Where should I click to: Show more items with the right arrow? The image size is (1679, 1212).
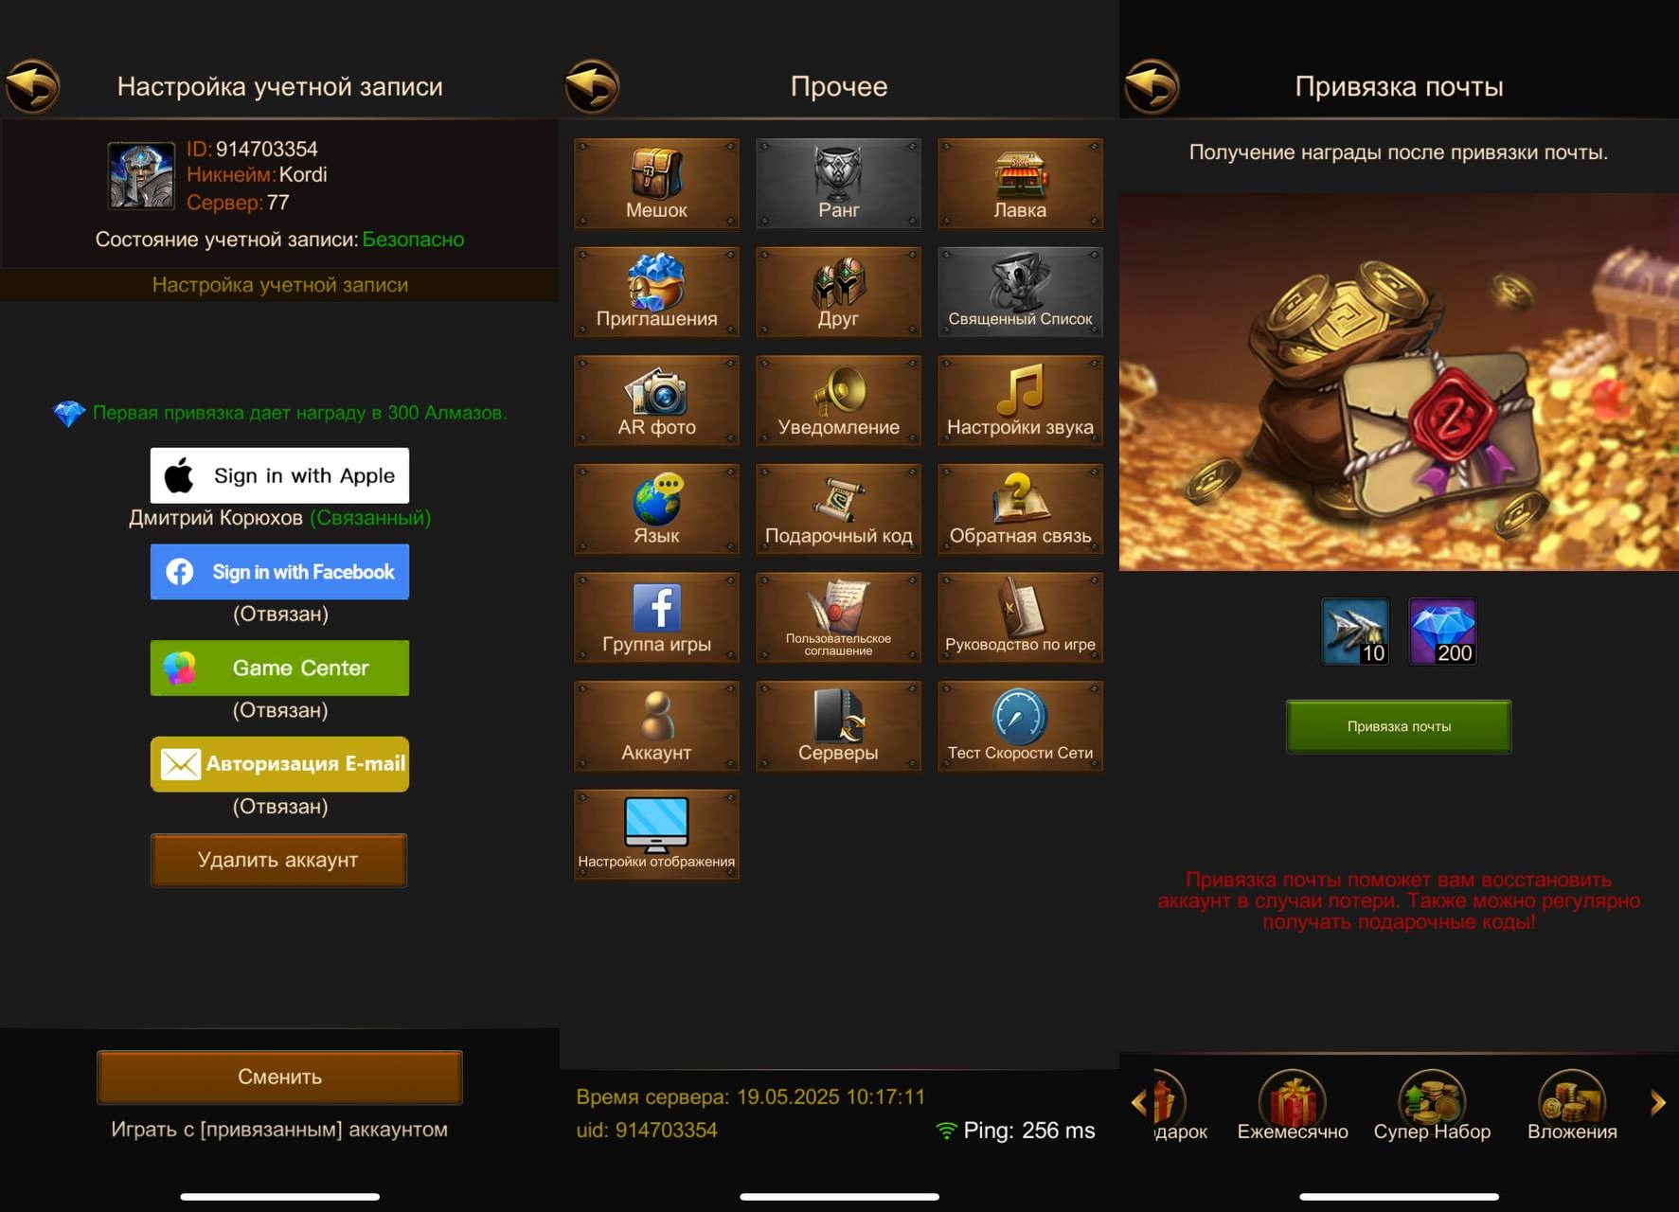pos(1658,1102)
